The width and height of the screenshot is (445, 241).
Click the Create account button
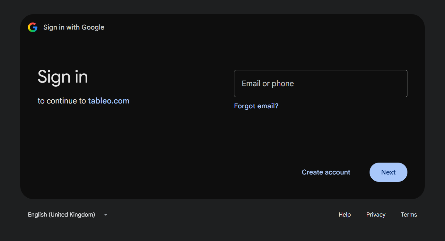326,172
